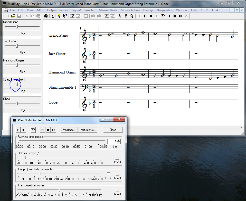Click the Grand Piano volume slider handle
This screenshot has width=246, height=201.
[17, 27]
